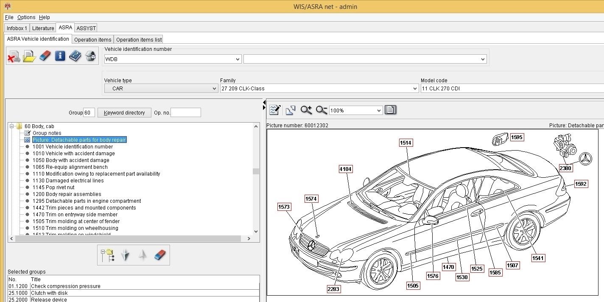
Task: Click the open folder documents icon
Action: pyautogui.click(x=29, y=56)
